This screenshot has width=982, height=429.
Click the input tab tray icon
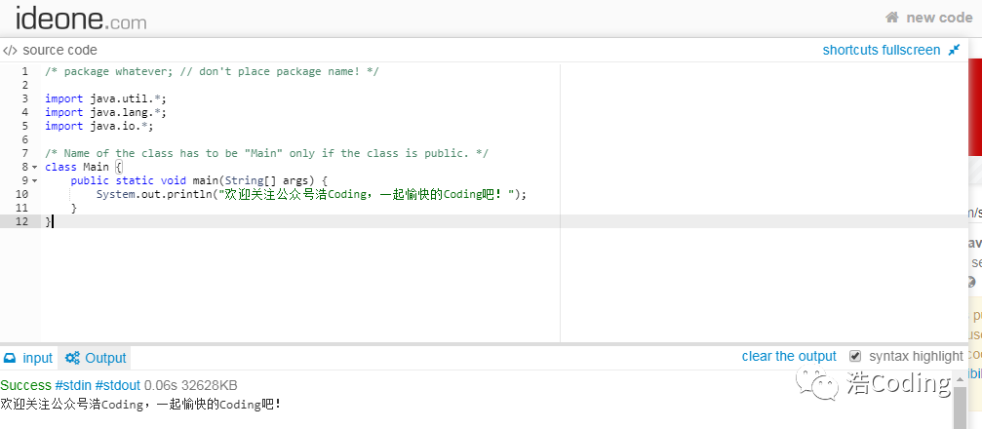click(10, 358)
